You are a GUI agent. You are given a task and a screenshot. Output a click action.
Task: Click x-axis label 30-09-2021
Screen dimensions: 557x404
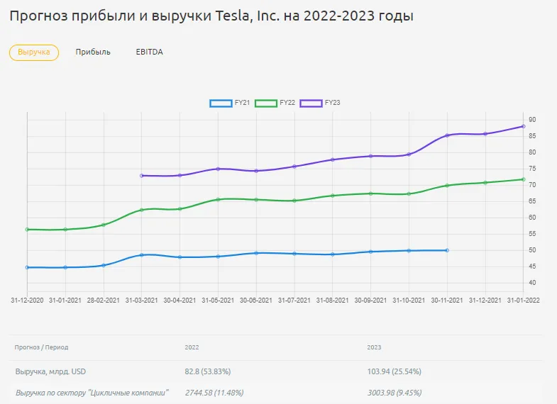370,301
